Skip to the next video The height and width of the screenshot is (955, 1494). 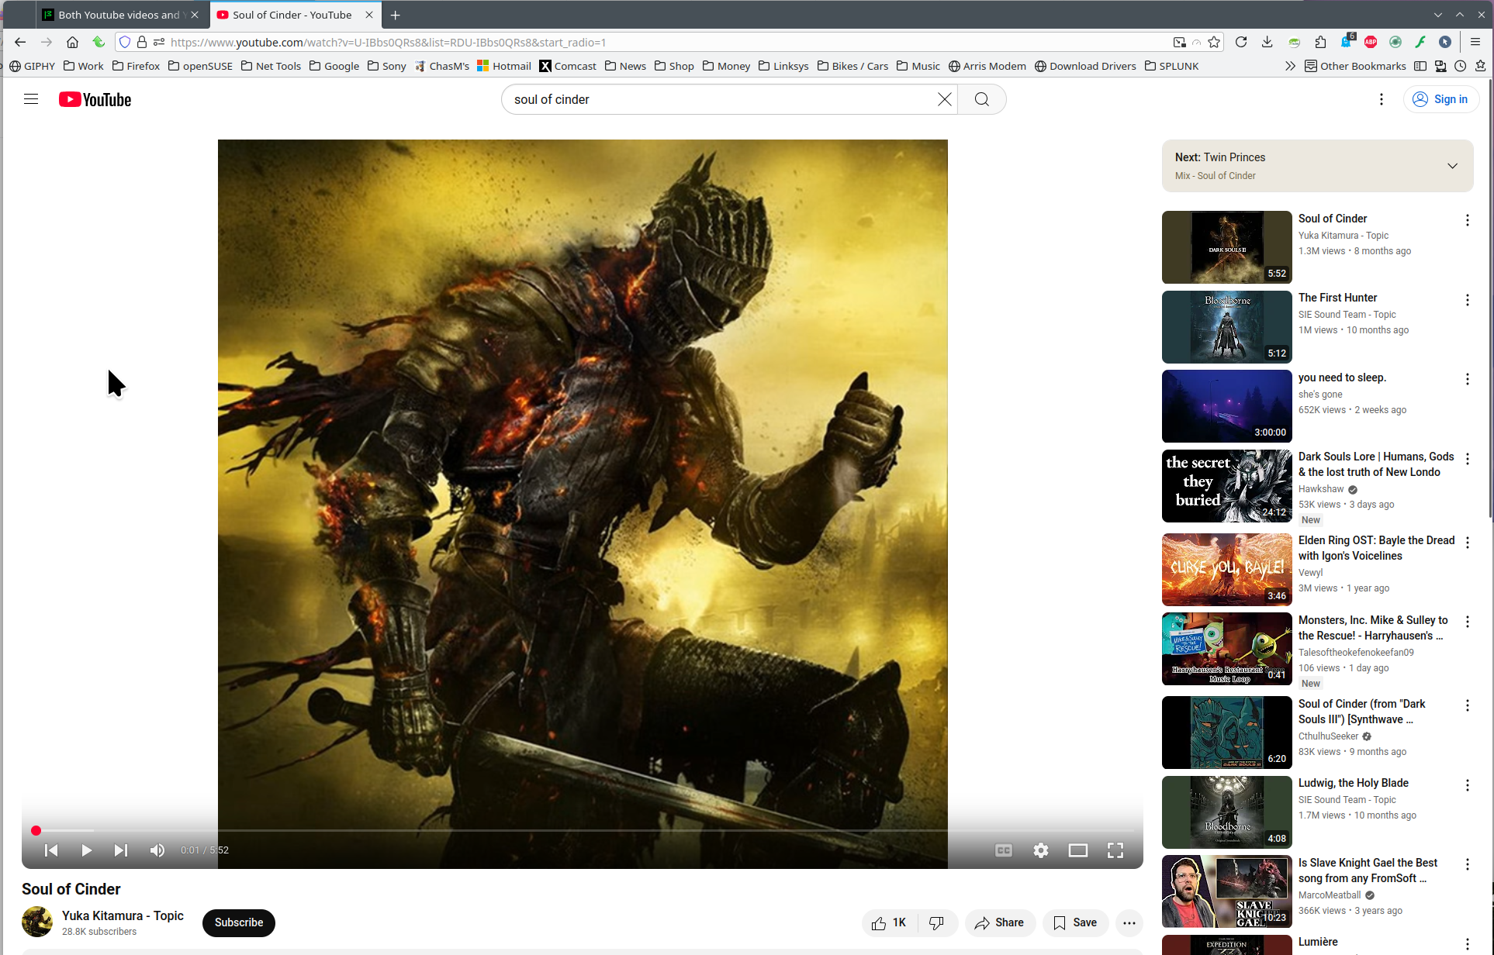(x=120, y=850)
